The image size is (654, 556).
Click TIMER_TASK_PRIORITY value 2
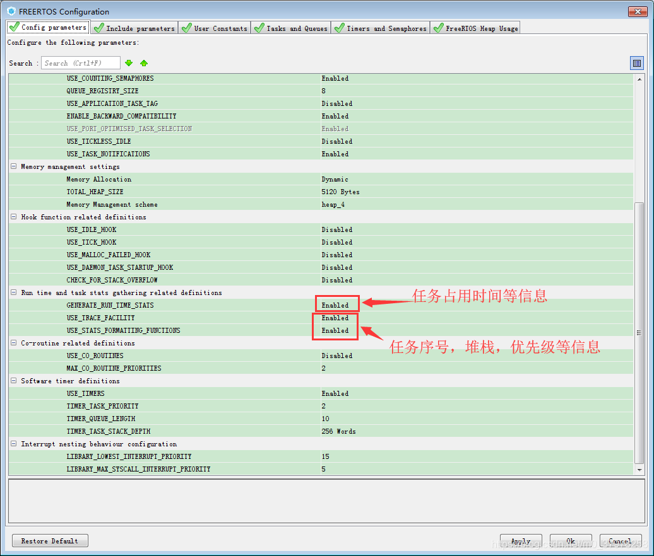click(324, 405)
